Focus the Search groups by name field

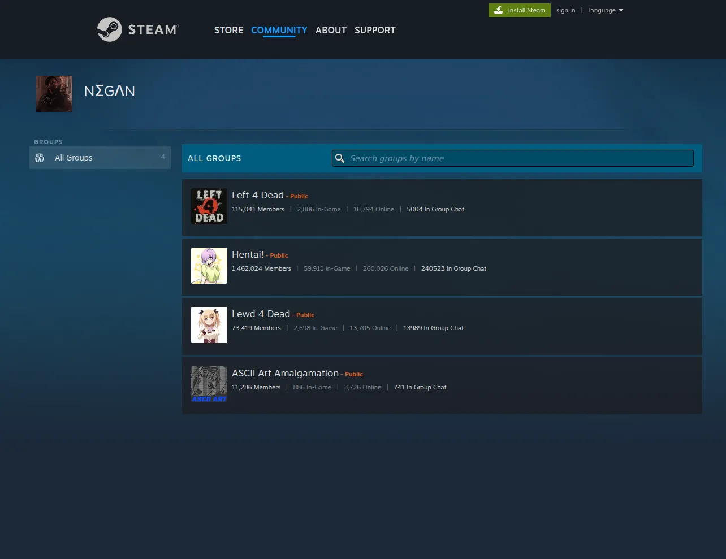click(x=513, y=158)
